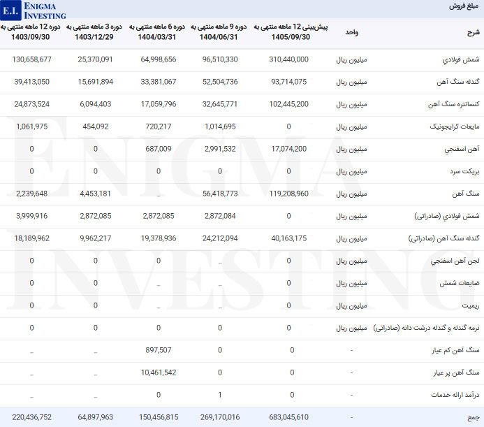Select row label 'درآمد ارائه خدمات'
The height and width of the screenshot is (427, 484).
coord(455,395)
